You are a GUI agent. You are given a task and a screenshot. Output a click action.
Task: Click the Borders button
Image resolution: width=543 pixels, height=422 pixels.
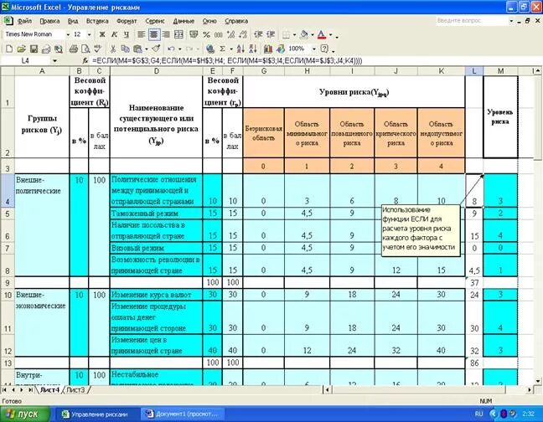[x=286, y=34]
